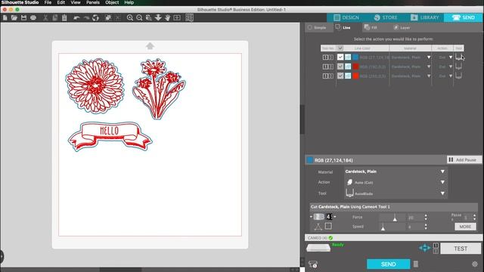Open the Object menu

tap(112, 2)
